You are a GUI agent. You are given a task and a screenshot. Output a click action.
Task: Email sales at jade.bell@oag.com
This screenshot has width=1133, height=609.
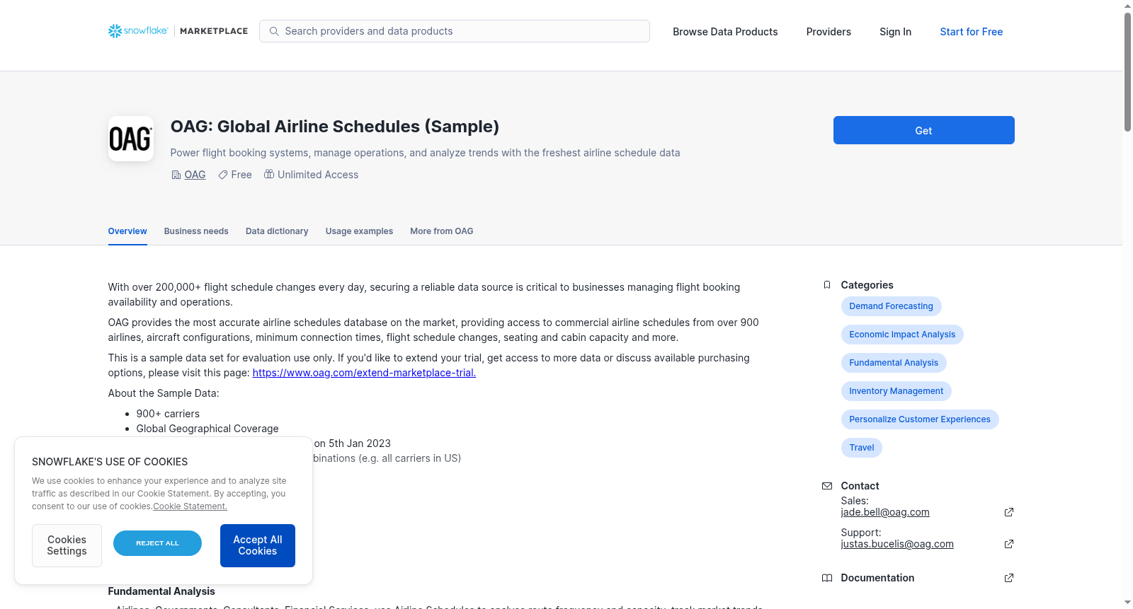point(885,512)
